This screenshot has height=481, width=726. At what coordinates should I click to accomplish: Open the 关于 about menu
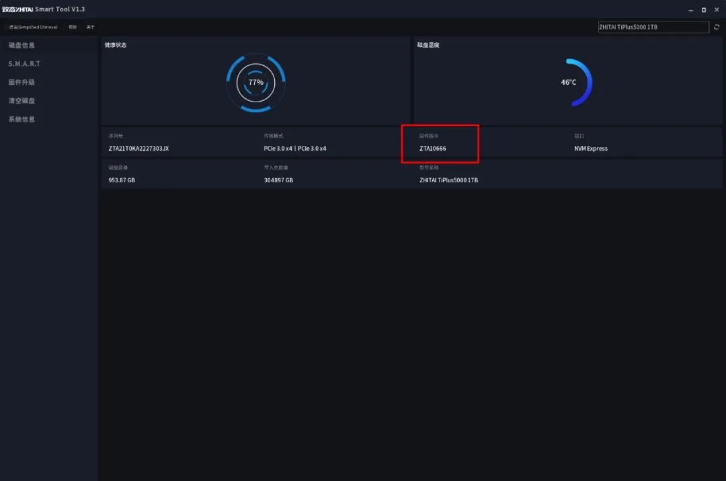pyautogui.click(x=90, y=28)
